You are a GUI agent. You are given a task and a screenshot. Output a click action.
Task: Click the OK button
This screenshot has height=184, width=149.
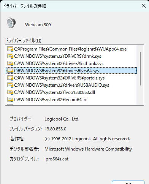point(128,182)
